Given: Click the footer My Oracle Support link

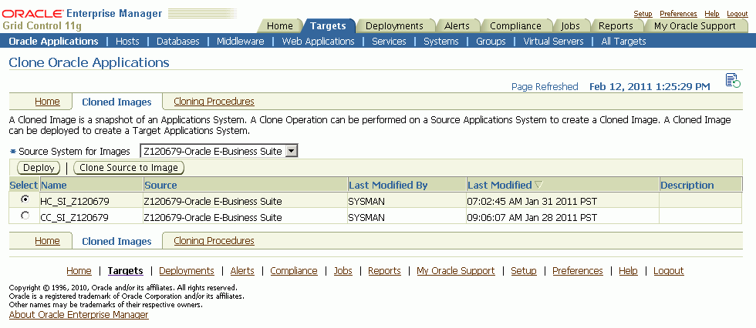Looking at the screenshot, I should pyautogui.click(x=456, y=271).
